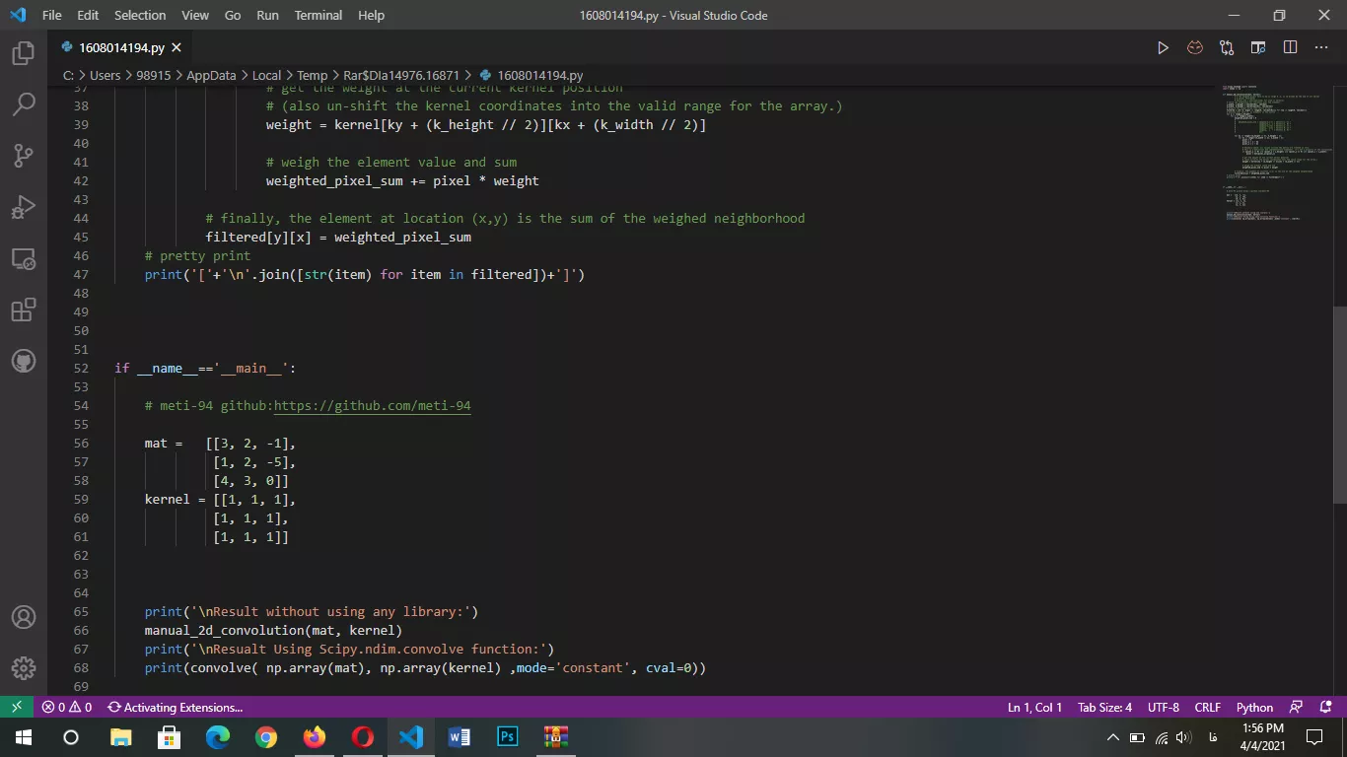Open the Run menu
The image size is (1347, 757).
[267, 15]
